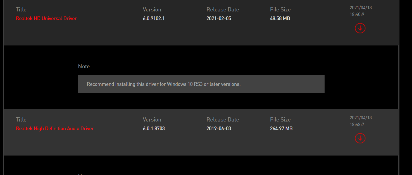Click version number 6.0.9102.1
412x175 pixels.
pyautogui.click(x=154, y=18)
